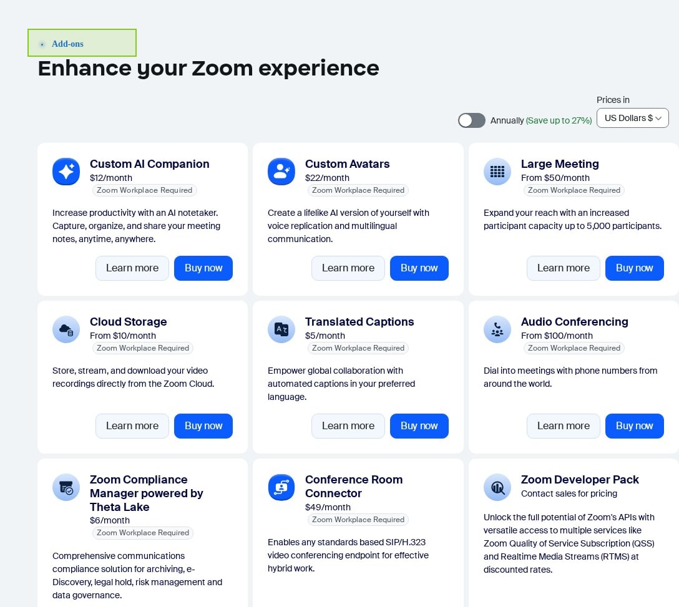Click the $22/month price text
The image size is (679, 607).
point(327,178)
